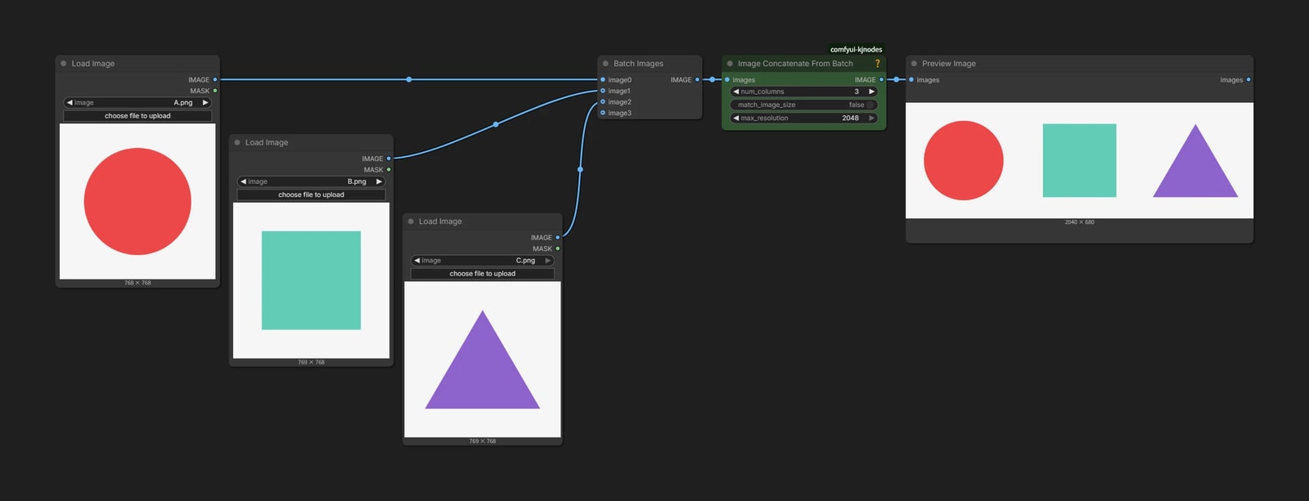The height and width of the screenshot is (501, 1309).
Task: Increase num_columns with the right arrow
Action: 871,92
